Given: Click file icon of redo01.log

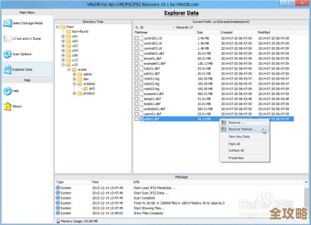Looking at the screenshot, I should click(x=141, y=79).
